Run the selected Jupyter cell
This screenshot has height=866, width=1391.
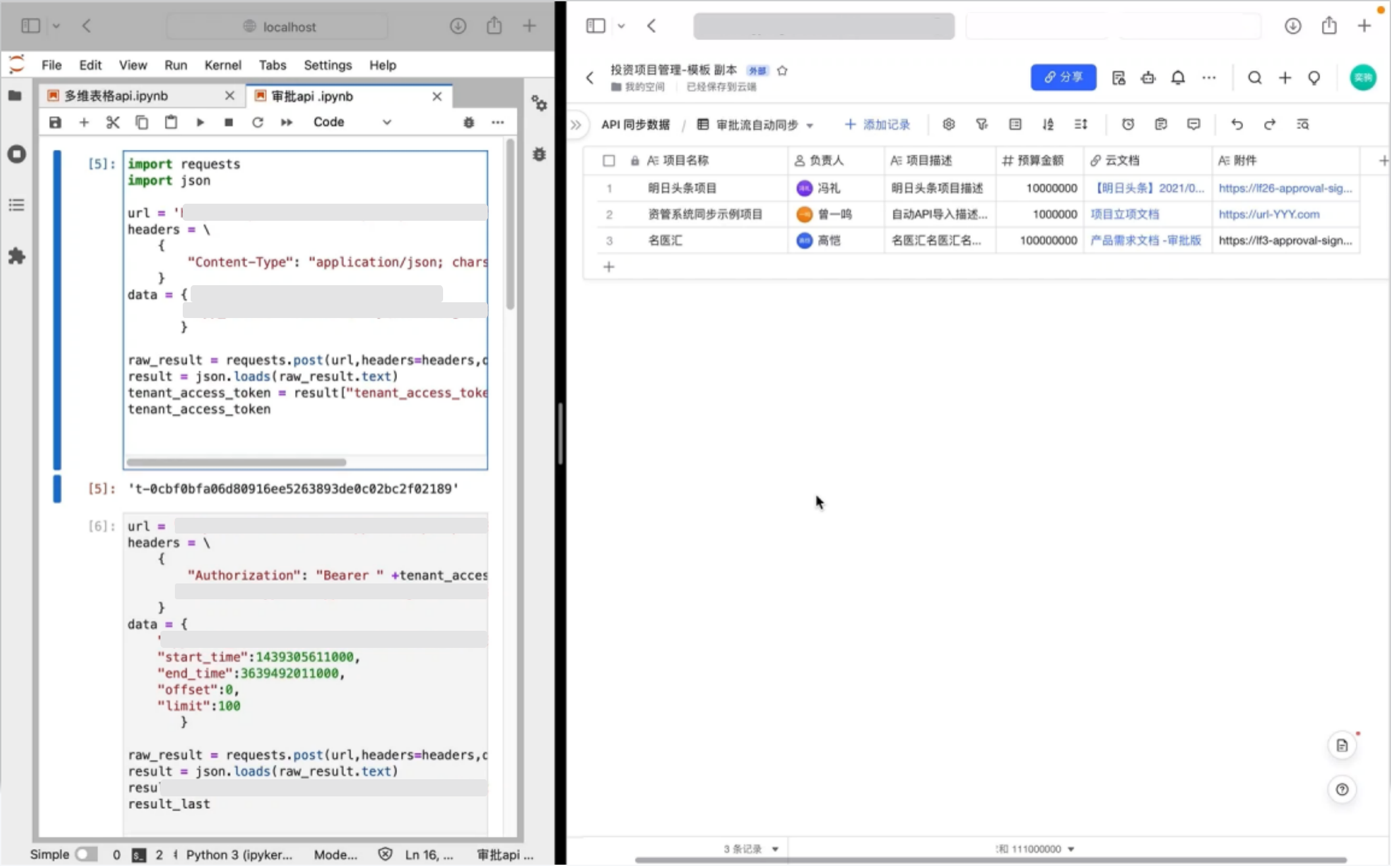(200, 122)
